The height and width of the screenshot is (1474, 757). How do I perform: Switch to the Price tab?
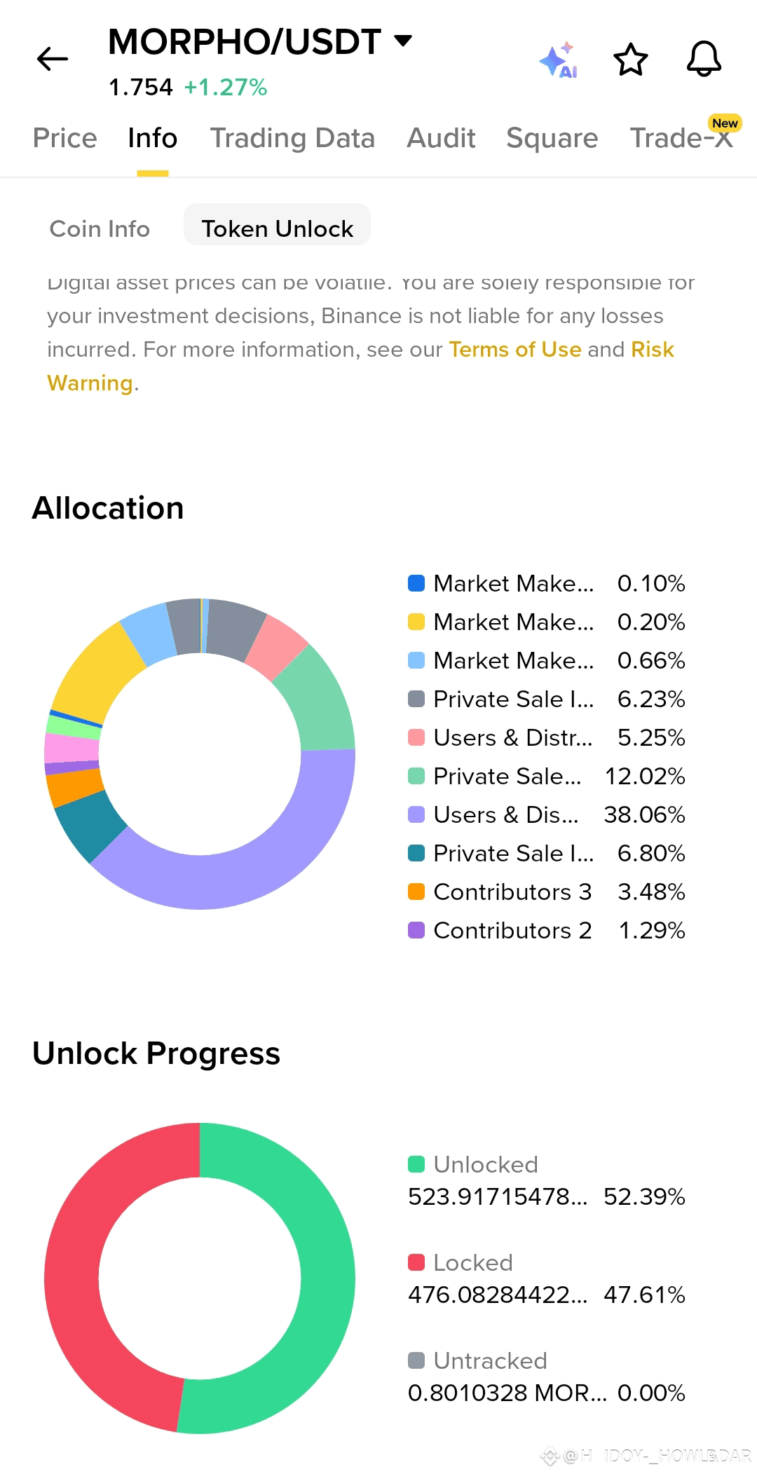pos(65,138)
